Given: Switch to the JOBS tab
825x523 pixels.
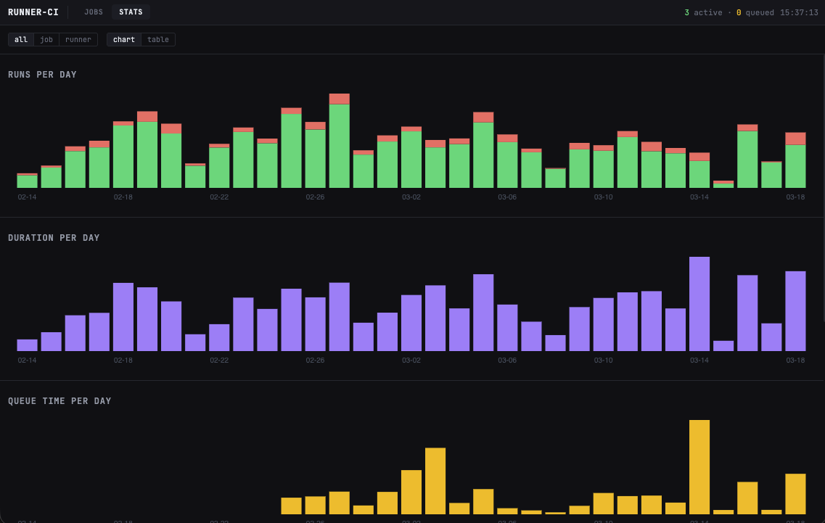Looking at the screenshot, I should pos(94,12).
